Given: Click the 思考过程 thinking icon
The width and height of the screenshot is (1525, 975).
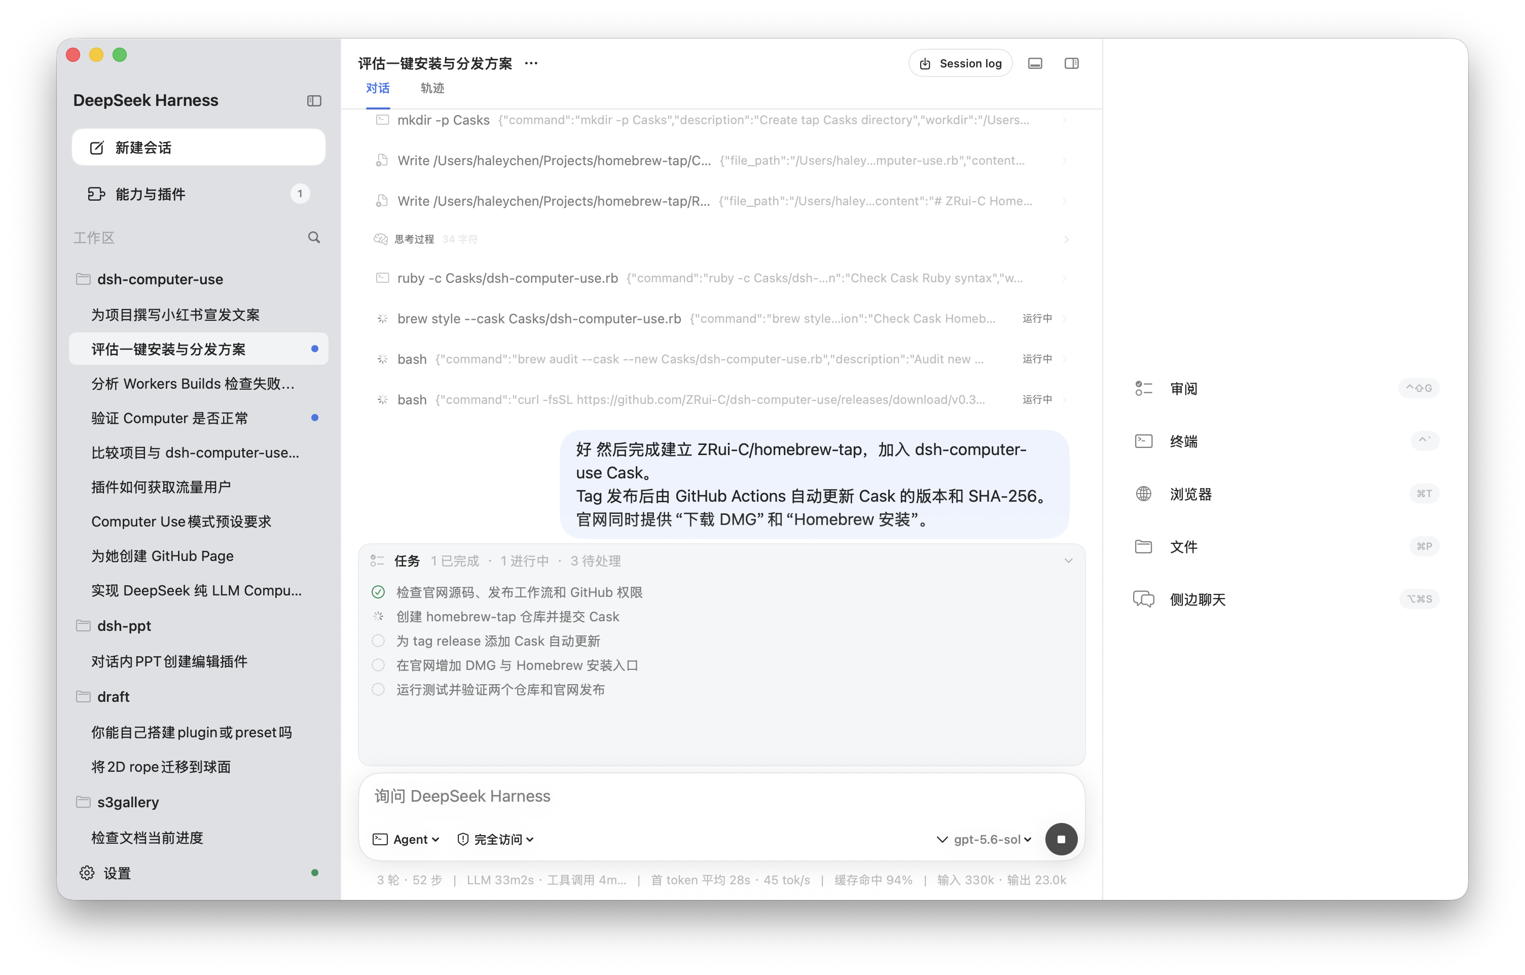Looking at the screenshot, I should click(x=381, y=239).
